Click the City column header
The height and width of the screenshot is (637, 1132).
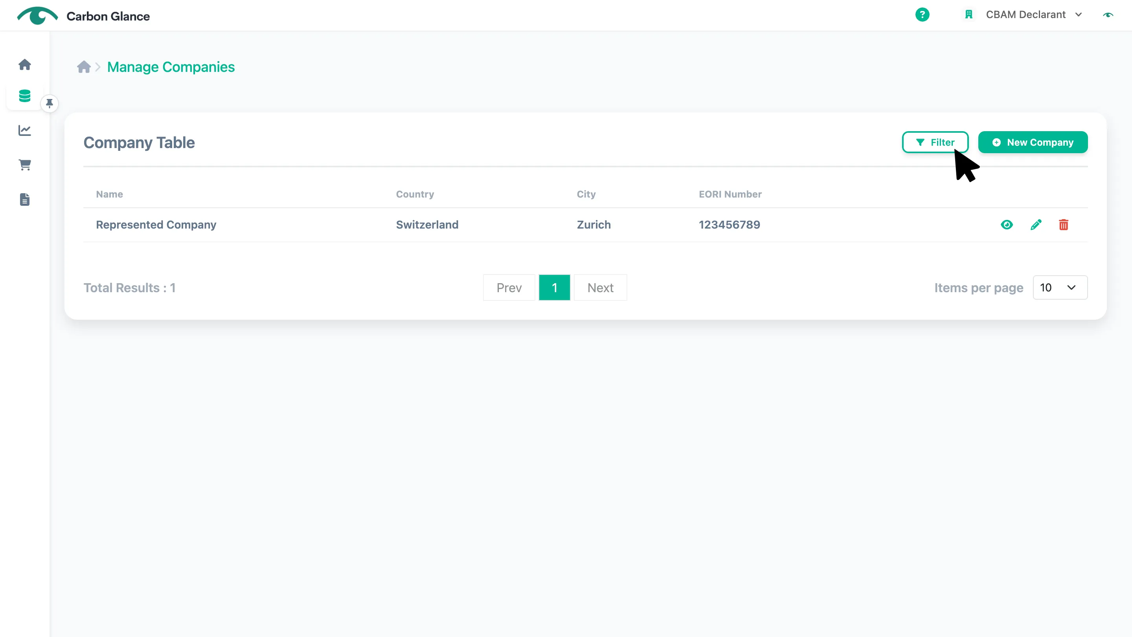586,194
